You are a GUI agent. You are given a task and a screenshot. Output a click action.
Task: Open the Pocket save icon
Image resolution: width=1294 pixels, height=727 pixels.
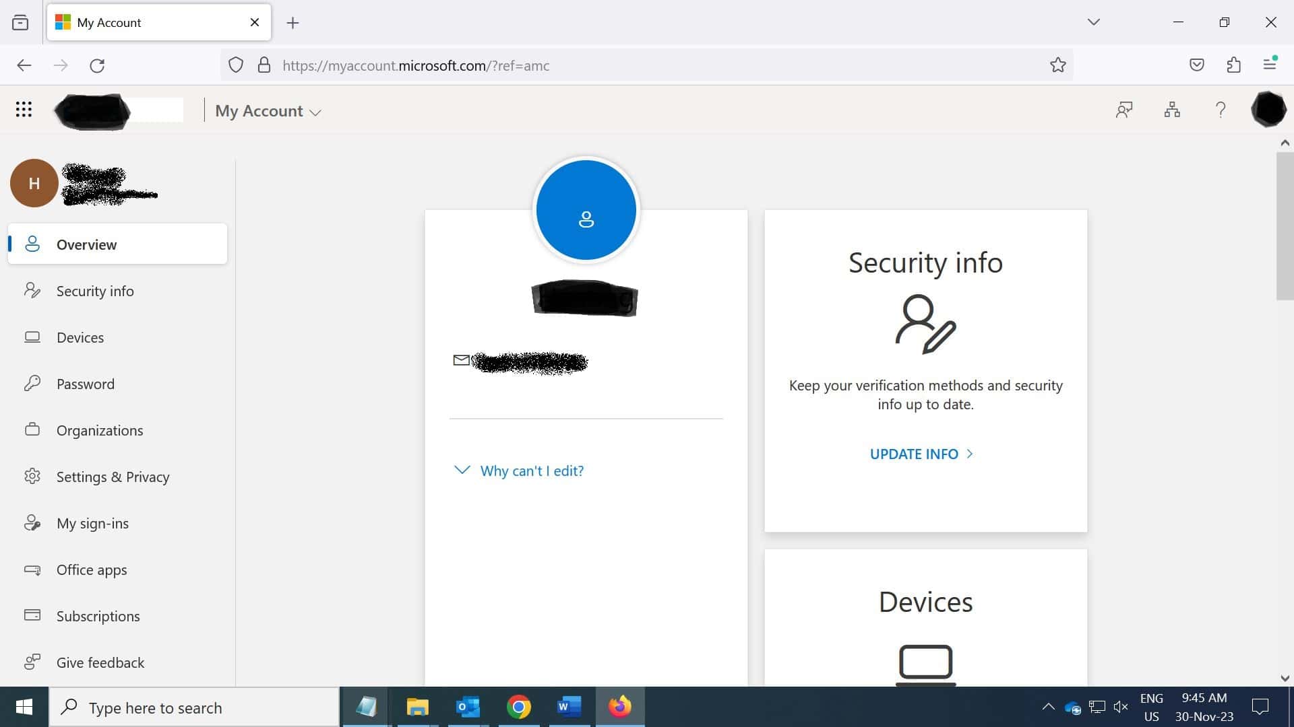coord(1197,65)
